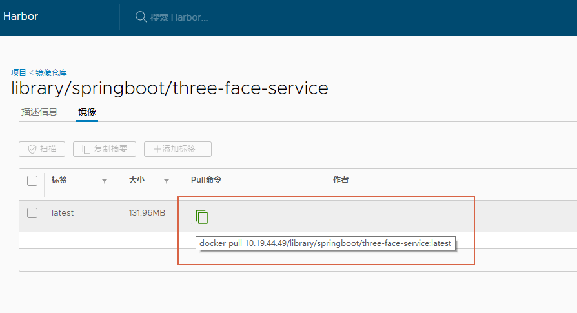Viewport: 577px width, 313px height.
Task: Copy the docker pull command for latest
Action: [202, 217]
